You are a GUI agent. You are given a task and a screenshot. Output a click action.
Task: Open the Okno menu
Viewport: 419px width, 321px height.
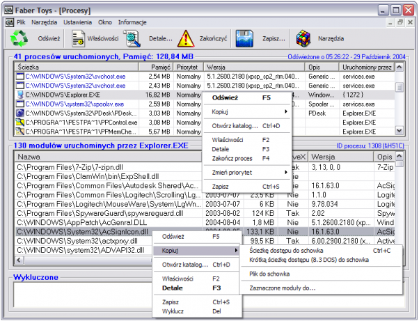point(105,22)
